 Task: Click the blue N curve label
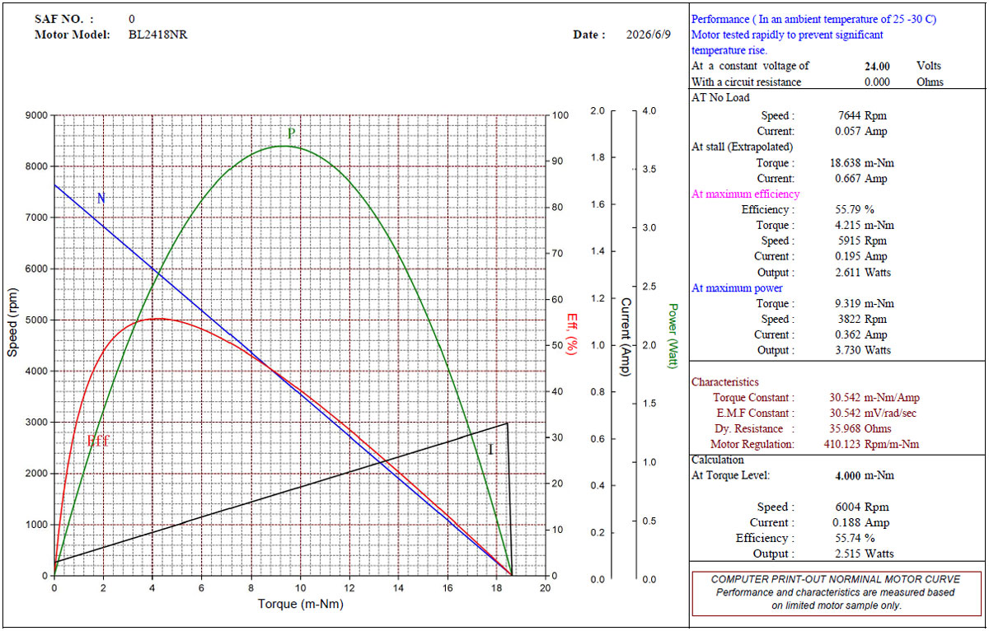coord(101,199)
